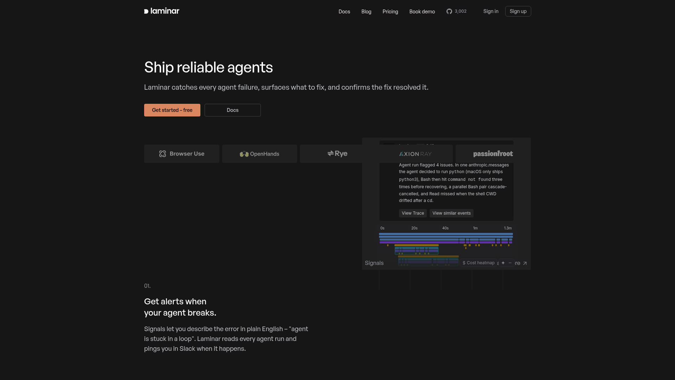Click the external arrow icon beside Signals
Screen dimensions: 675x380
click(x=525, y=263)
